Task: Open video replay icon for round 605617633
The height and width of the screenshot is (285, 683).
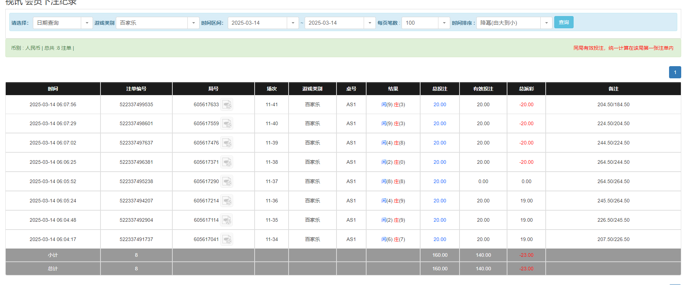Action: pos(227,105)
